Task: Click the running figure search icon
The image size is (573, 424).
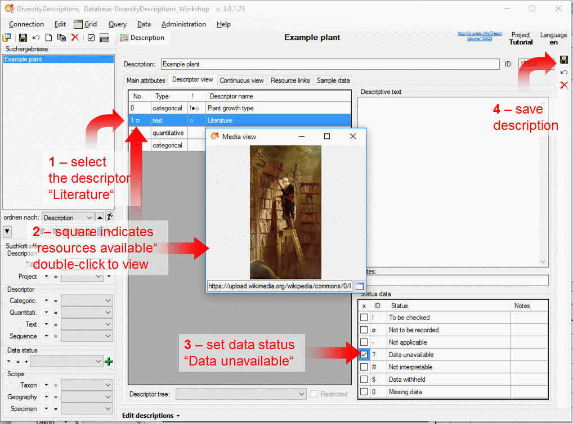Action: click(x=110, y=217)
